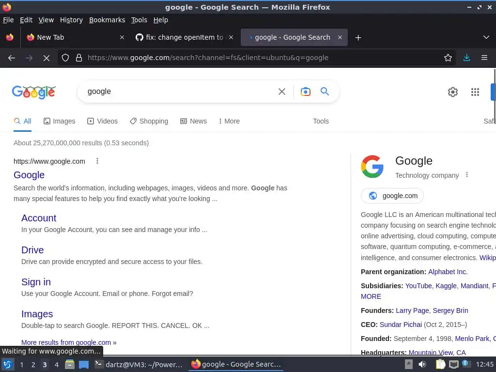Open the taskbar start menu icon

[x=8, y=364]
